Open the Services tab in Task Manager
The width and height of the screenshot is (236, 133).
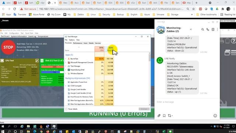[x=98, y=43]
